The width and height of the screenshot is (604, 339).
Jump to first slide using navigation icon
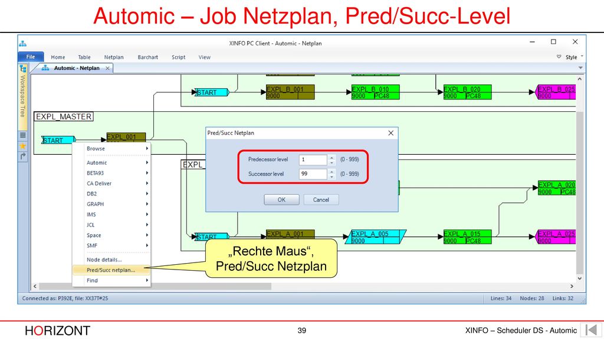(x=592, y=330)
